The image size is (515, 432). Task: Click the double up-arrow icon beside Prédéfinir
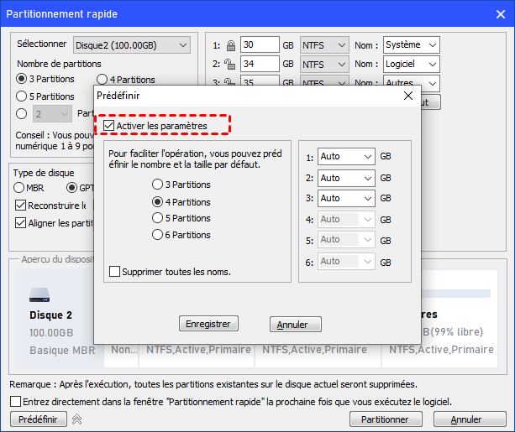tap(76, 419)
